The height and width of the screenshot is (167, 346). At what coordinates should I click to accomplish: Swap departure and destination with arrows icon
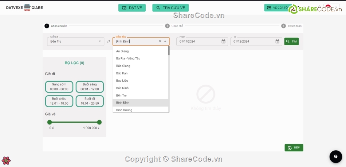[108, 41]
